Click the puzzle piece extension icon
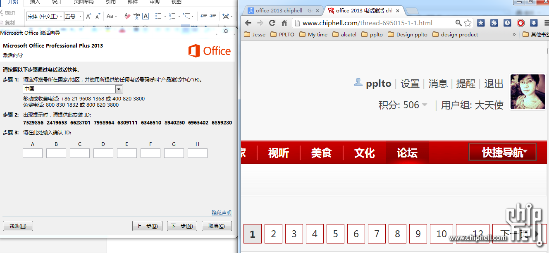The height and width of the screenshot is (253, 549). 494,23
